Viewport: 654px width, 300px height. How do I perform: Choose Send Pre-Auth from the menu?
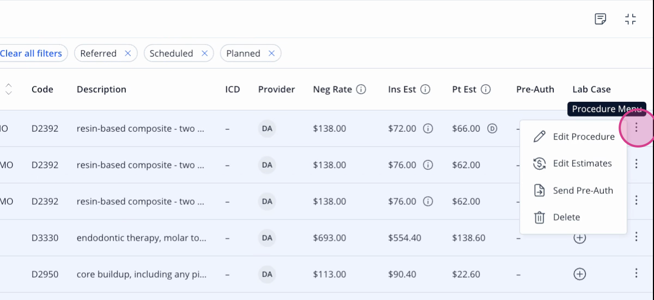coord(573,191)
